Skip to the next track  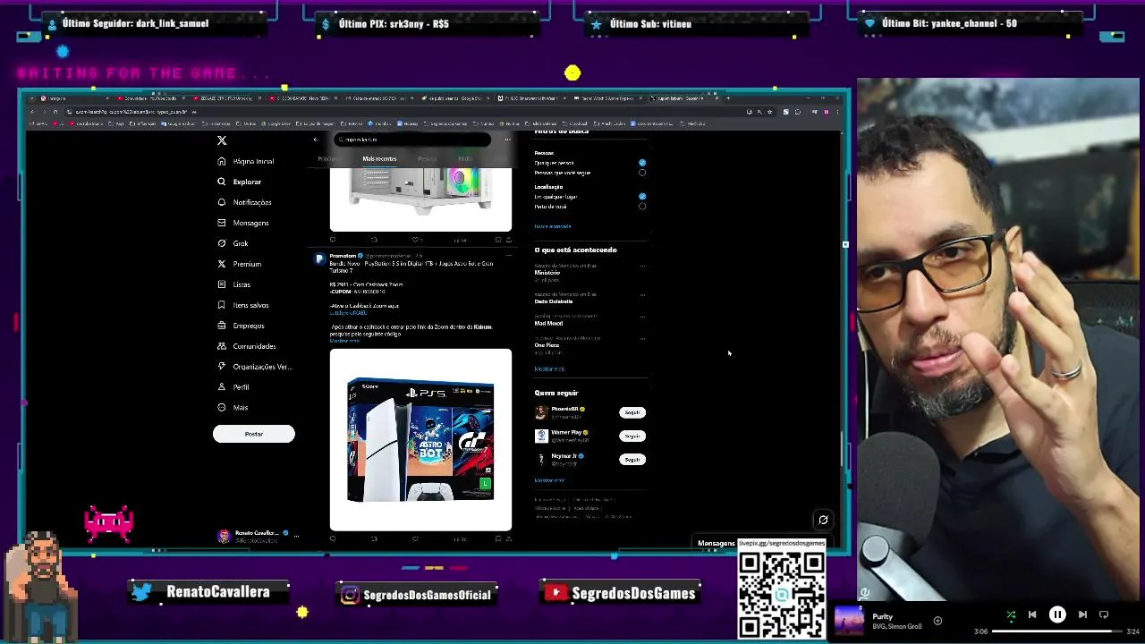tap(1082, 614)
